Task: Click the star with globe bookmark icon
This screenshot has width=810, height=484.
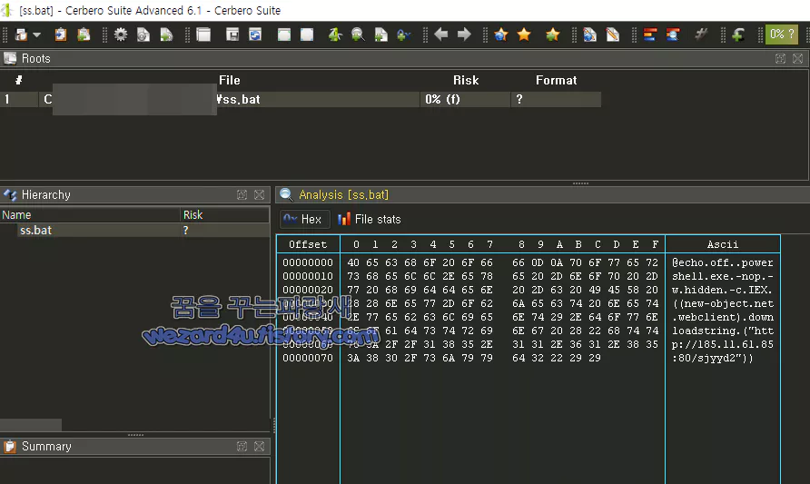Action: click(500, 35)
